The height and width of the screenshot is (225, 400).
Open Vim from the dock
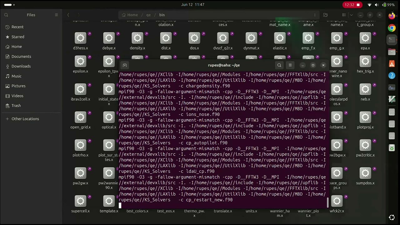point(392,100)
